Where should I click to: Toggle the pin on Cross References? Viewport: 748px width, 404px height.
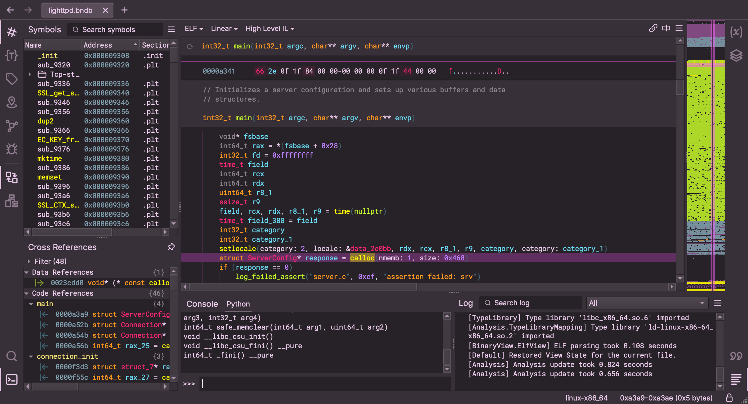pos(171,247)
